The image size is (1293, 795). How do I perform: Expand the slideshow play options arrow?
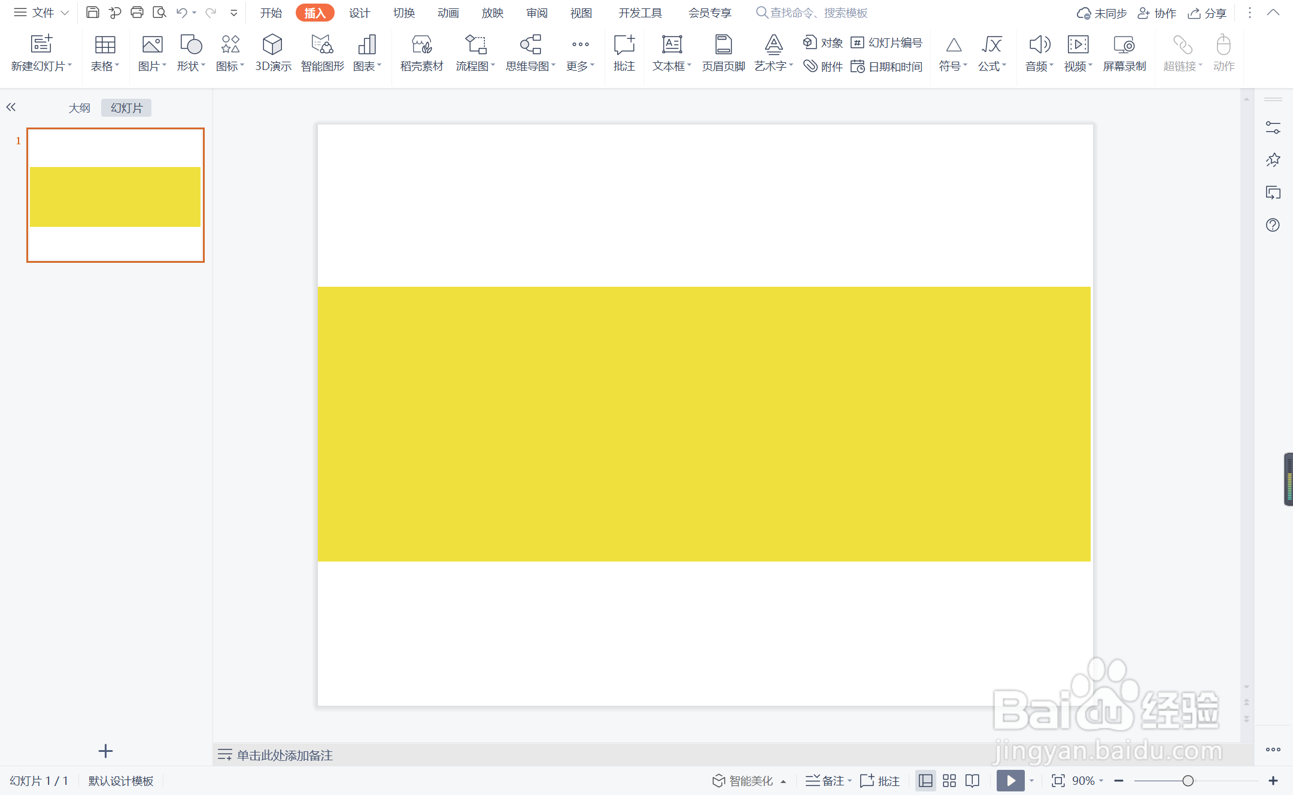tap(1031, 781)
